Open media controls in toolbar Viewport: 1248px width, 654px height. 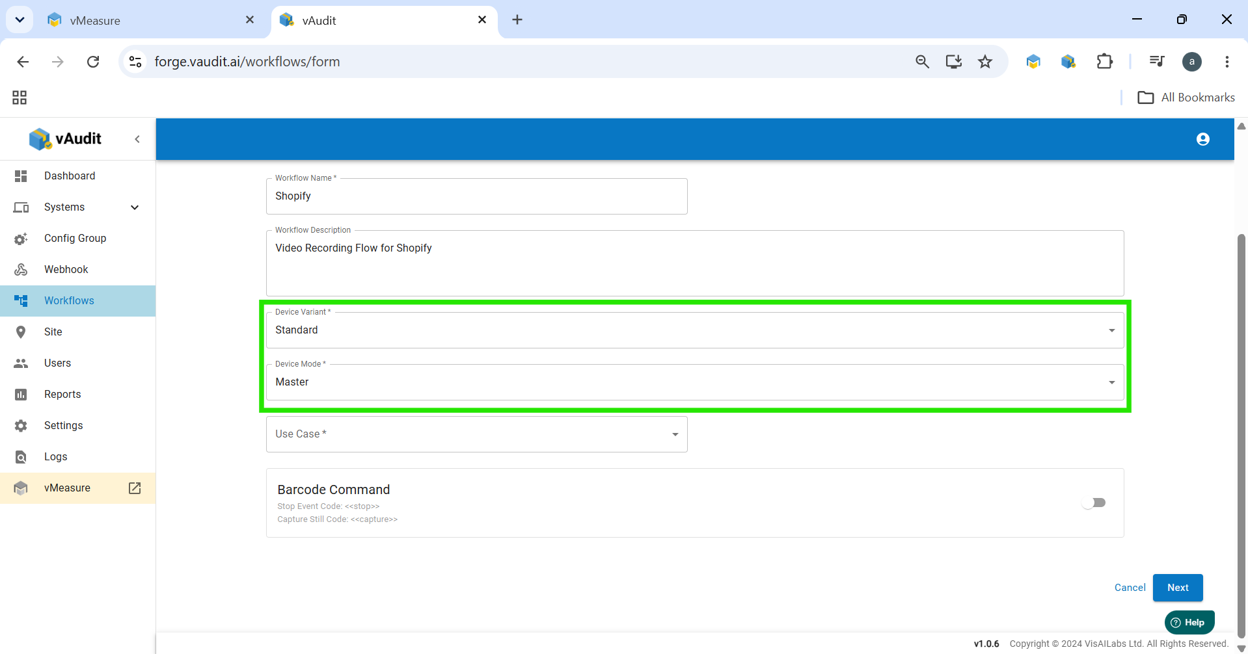[x=1156, y=62]
